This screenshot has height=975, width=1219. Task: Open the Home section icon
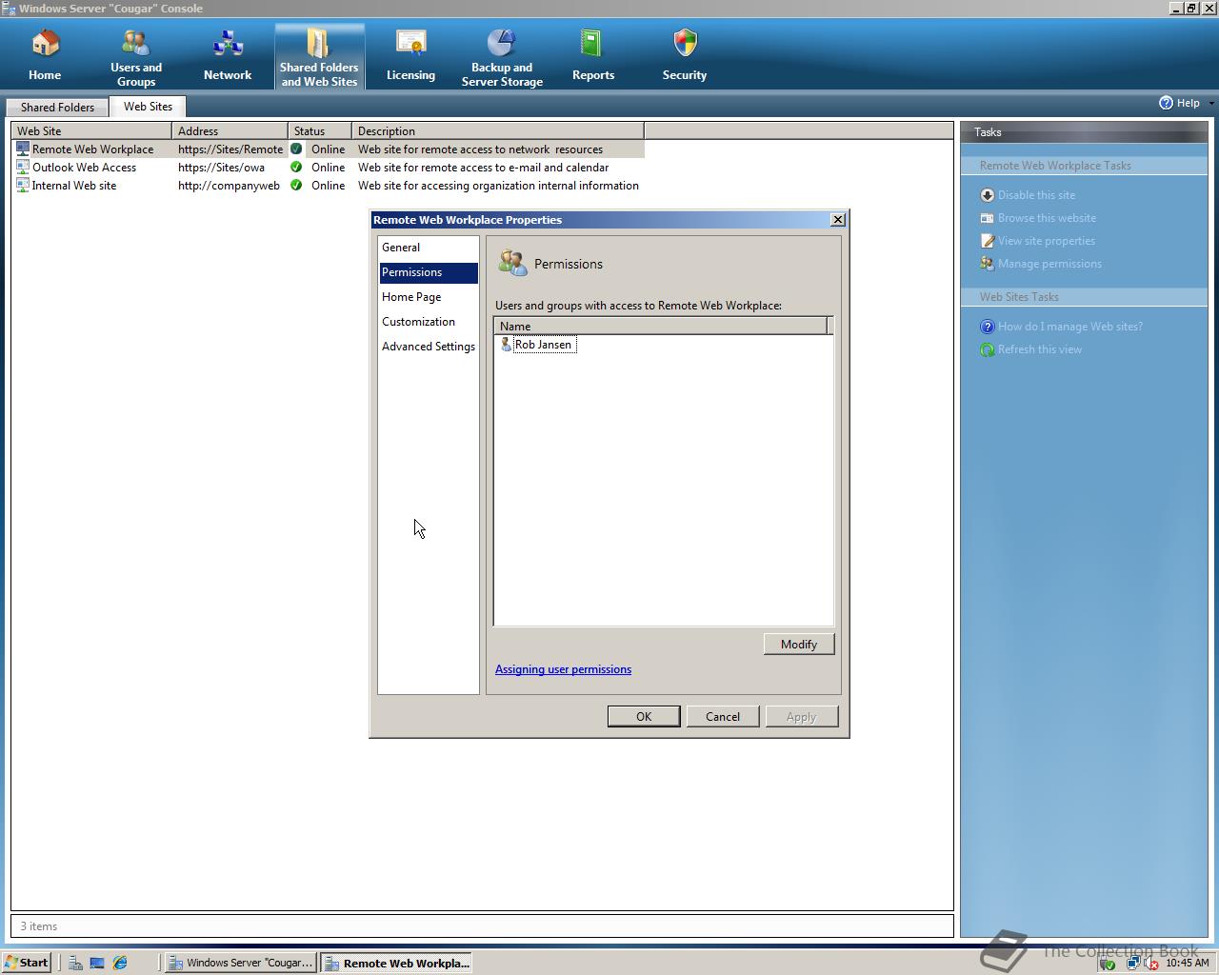click(x=45, y=44)
